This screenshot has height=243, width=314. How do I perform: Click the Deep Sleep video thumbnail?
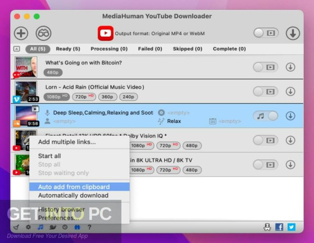[x=26, y=116]
